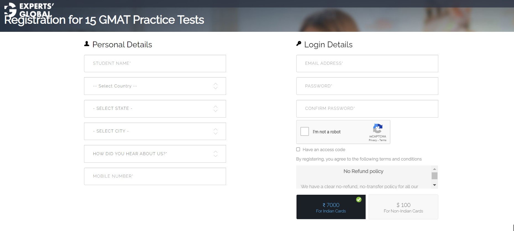Expand the Select State dropdown
The width and height of the screenshot is (514, 231).
(x=155, y=108)
